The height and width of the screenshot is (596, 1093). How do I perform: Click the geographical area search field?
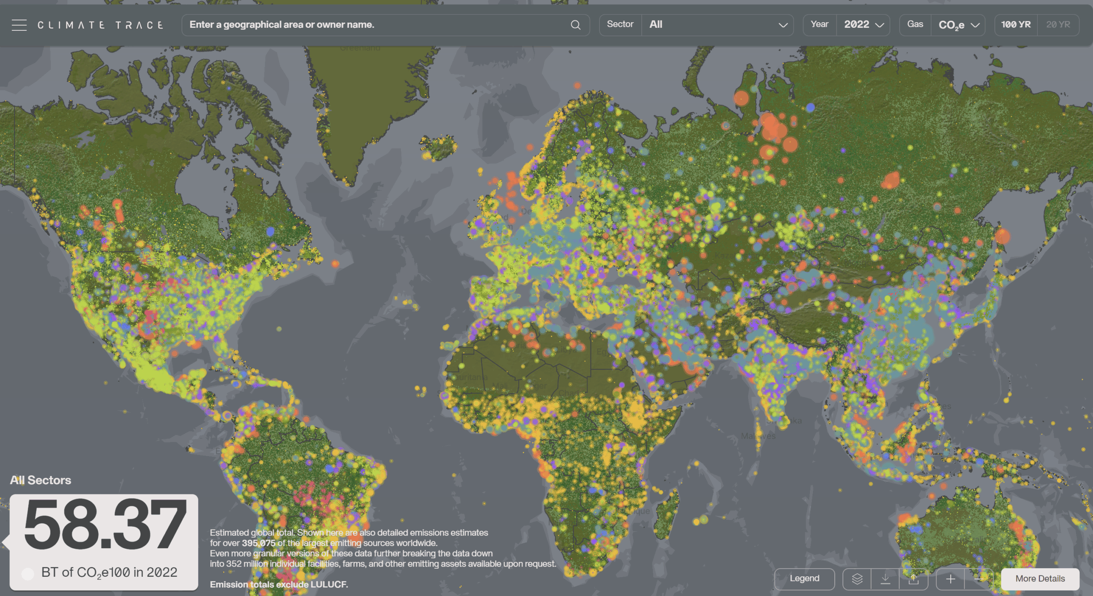point(376,25)
